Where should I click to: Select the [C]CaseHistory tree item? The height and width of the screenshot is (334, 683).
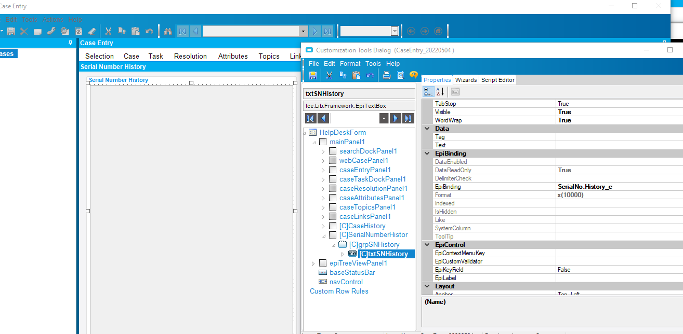click(362, 226)
